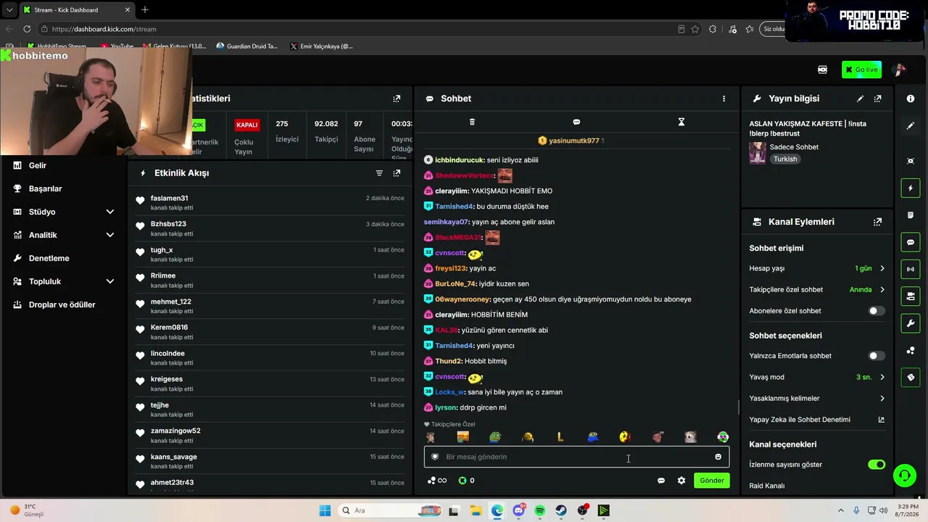
Task: Click the hourglass icon in chat toolbar
Action: [681, 122]
